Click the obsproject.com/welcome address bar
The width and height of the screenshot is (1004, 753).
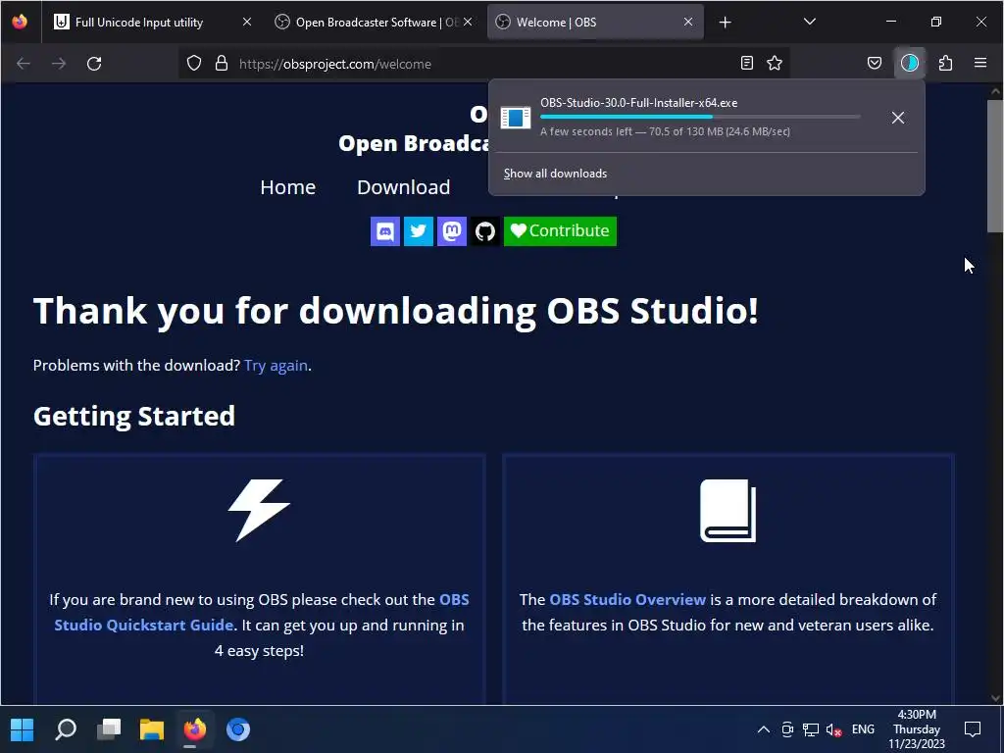coord(483,64)
